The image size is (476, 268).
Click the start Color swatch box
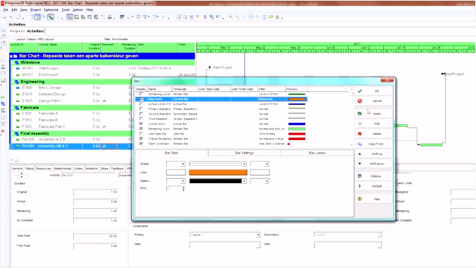[x=176, y=173]
